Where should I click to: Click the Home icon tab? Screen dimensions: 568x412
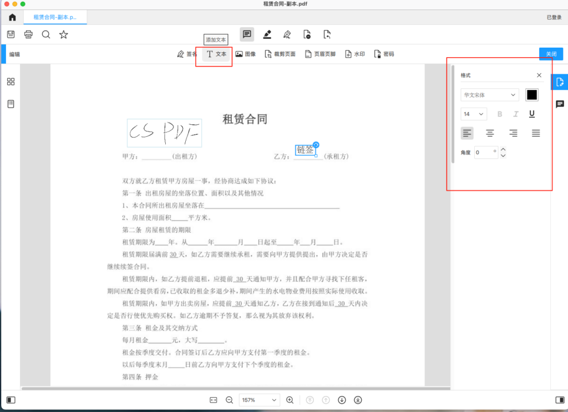tap(12, 17)
